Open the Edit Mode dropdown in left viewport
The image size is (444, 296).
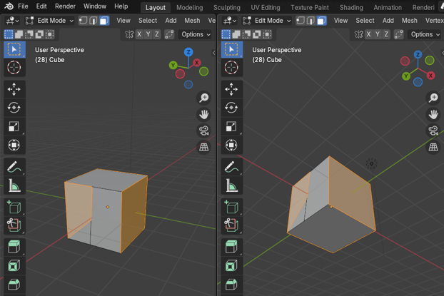(49, 21)
